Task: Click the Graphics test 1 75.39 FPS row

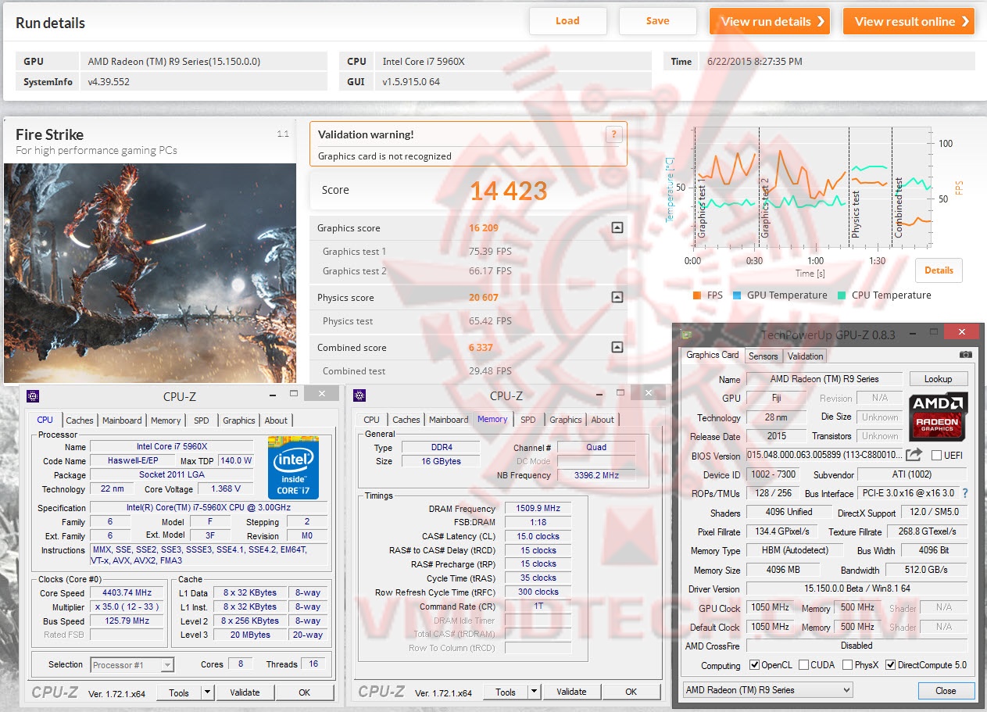Action: click(468, 252)
